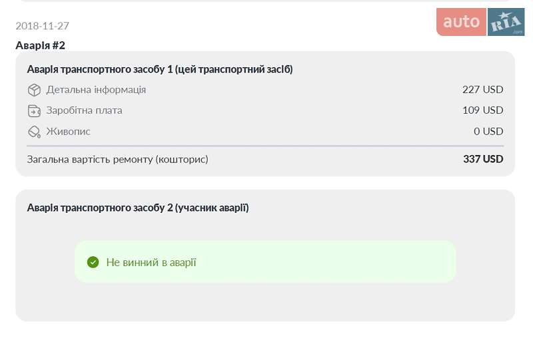Click the Аварія #2 heading
Viewport: 533px width, 342px height.
click(x=41, y=45)
